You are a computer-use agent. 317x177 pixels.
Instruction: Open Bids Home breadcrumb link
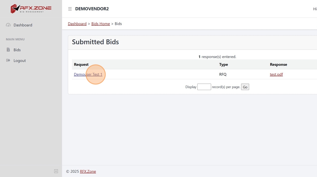click(100, 24)
